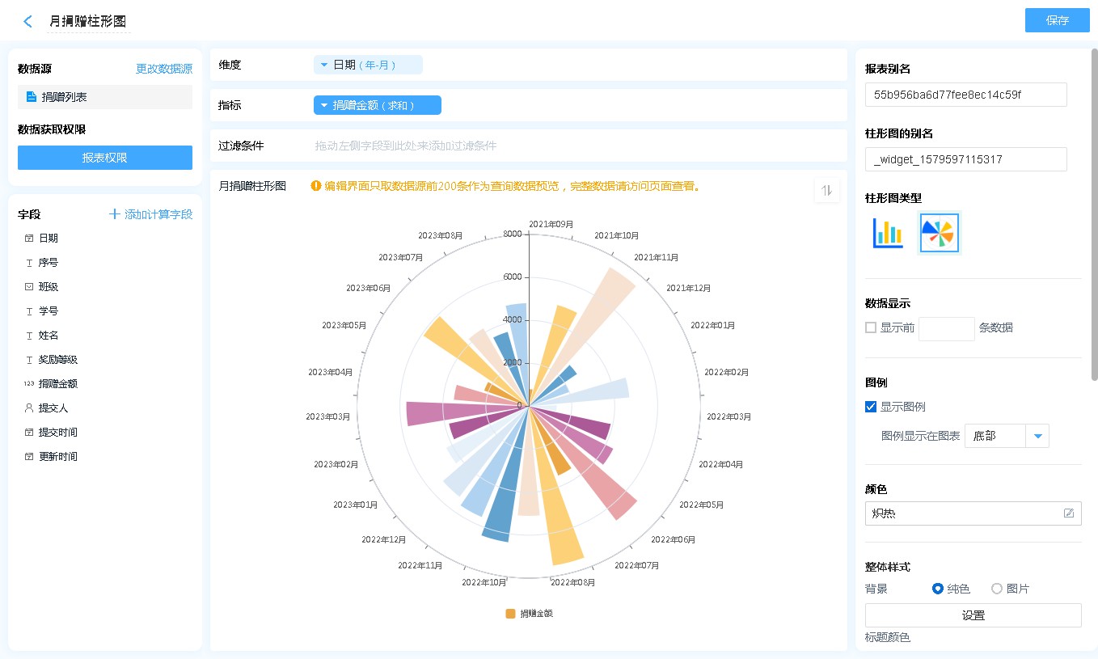Click the 保存 button
1098x659 pixels.
[1057, 20]
